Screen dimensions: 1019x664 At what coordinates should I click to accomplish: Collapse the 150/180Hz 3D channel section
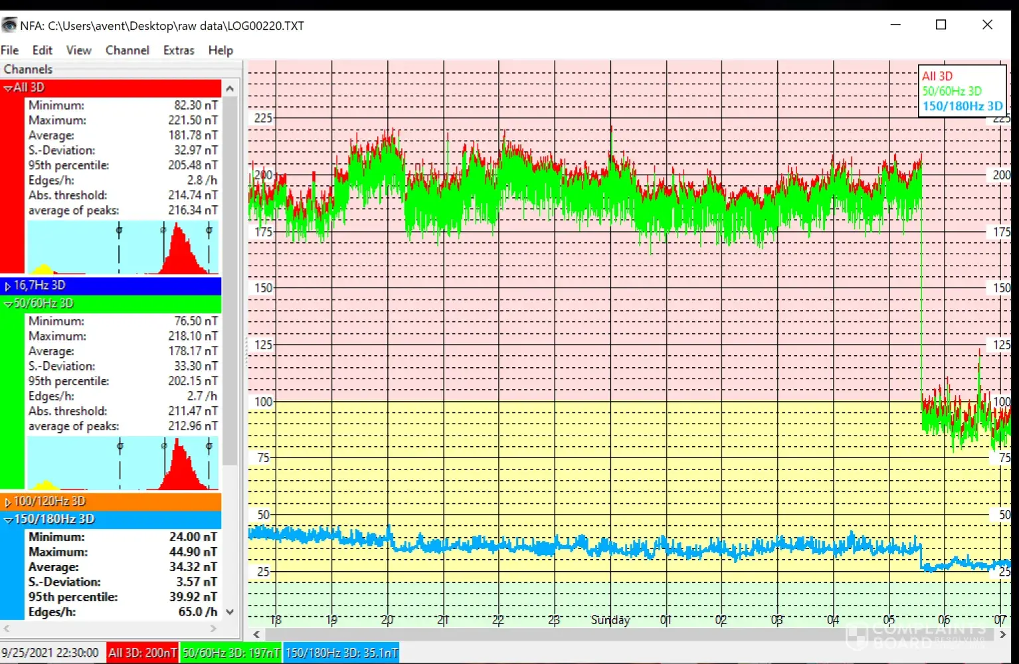point(8,520)
